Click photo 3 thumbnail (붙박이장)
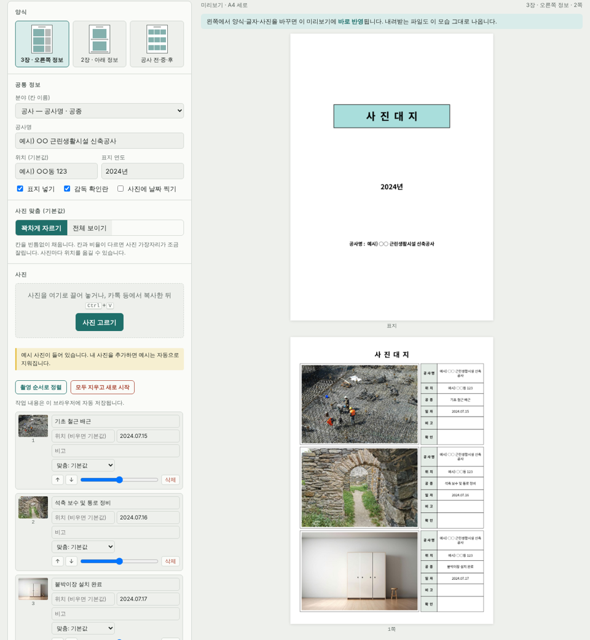This screenshot has height=640, width=590. click(33, 588)
